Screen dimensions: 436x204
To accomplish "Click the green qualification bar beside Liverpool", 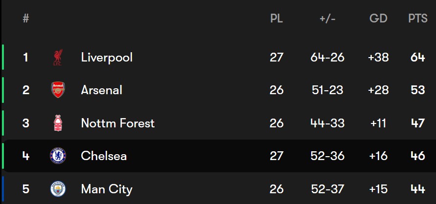I will pyautogui.click(x=3, y=57).
